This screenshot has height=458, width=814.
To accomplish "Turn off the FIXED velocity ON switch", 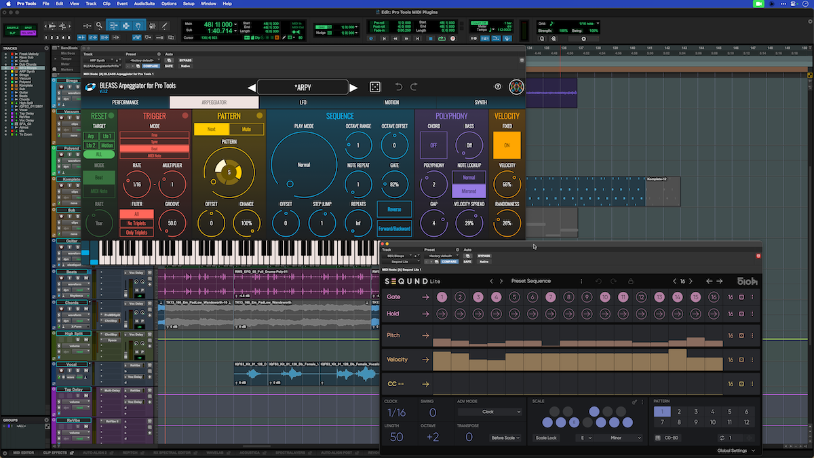I will click(507, 145).
